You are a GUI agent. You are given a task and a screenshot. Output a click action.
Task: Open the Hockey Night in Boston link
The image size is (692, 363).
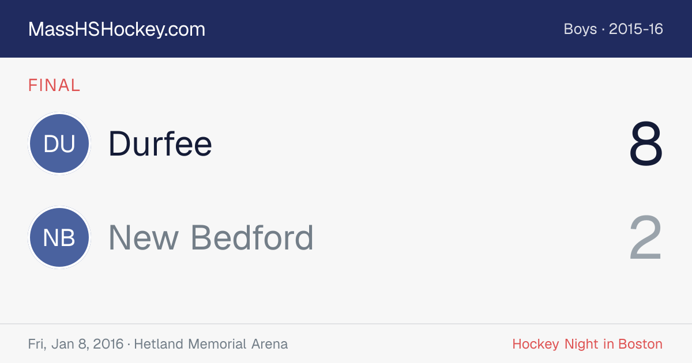(x=588, y=344)
